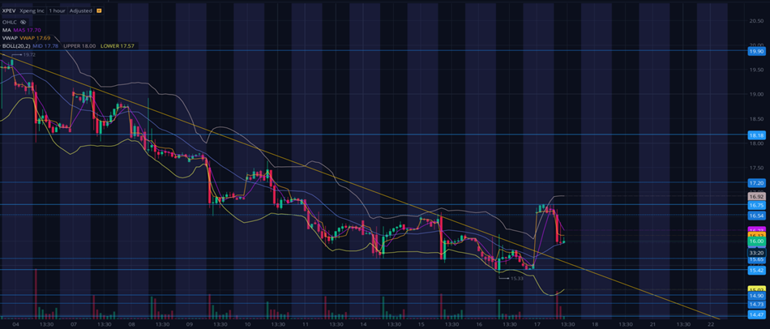Click the 20.50 price axis label
This screenshot has width=770, height=329.
point(755,20)
